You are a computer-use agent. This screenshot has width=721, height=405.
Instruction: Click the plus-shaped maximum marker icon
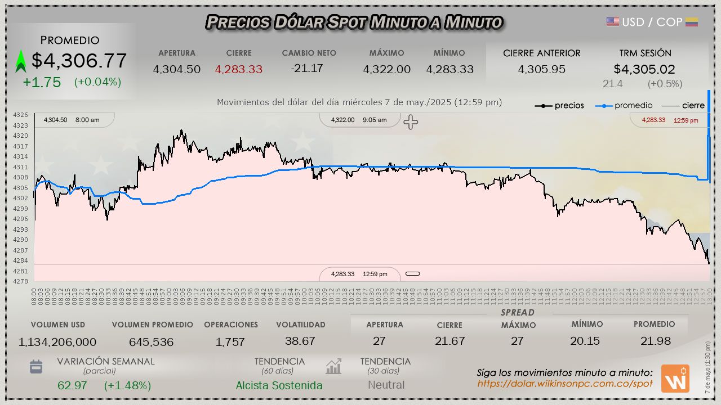point(411,122)
